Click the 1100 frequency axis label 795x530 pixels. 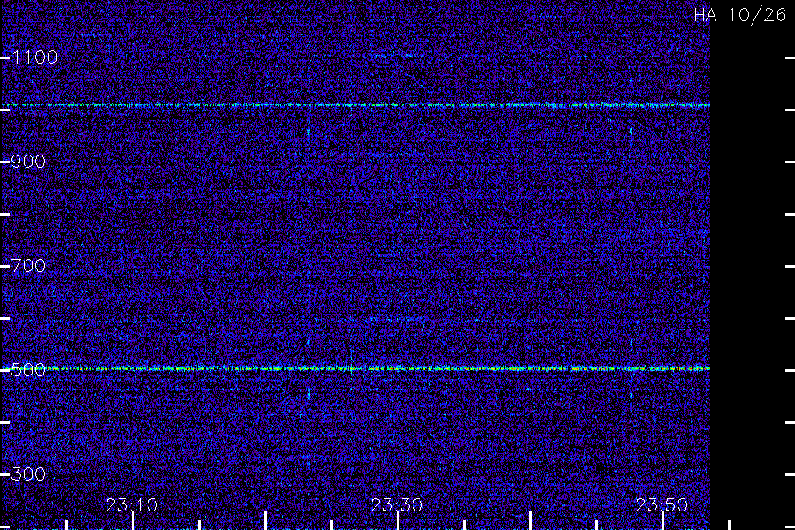[35, 57]
